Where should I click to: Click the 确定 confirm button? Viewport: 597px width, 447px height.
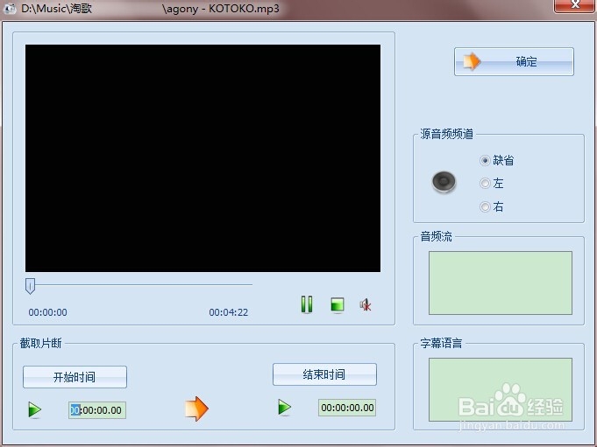[x=514, y=61]
